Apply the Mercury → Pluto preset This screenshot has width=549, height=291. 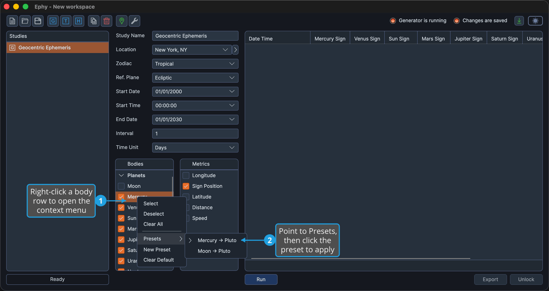coord(216,240)
